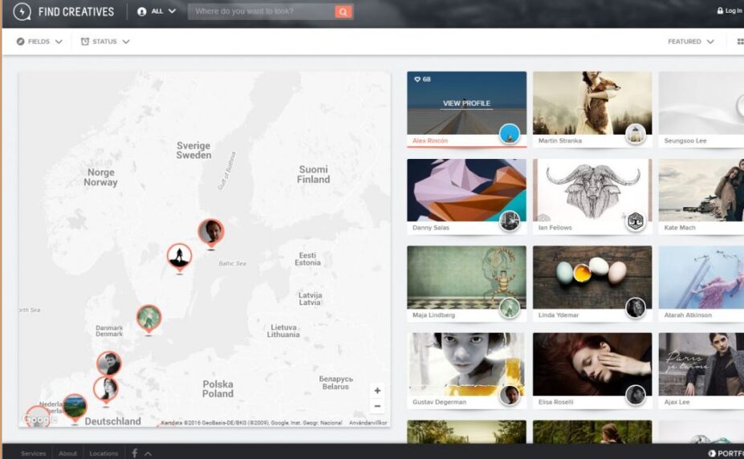Select the map pin in Sweden with man's portrait
Image resolution: width=744 pixels, height=459 pixels.
tap(211, 232)
